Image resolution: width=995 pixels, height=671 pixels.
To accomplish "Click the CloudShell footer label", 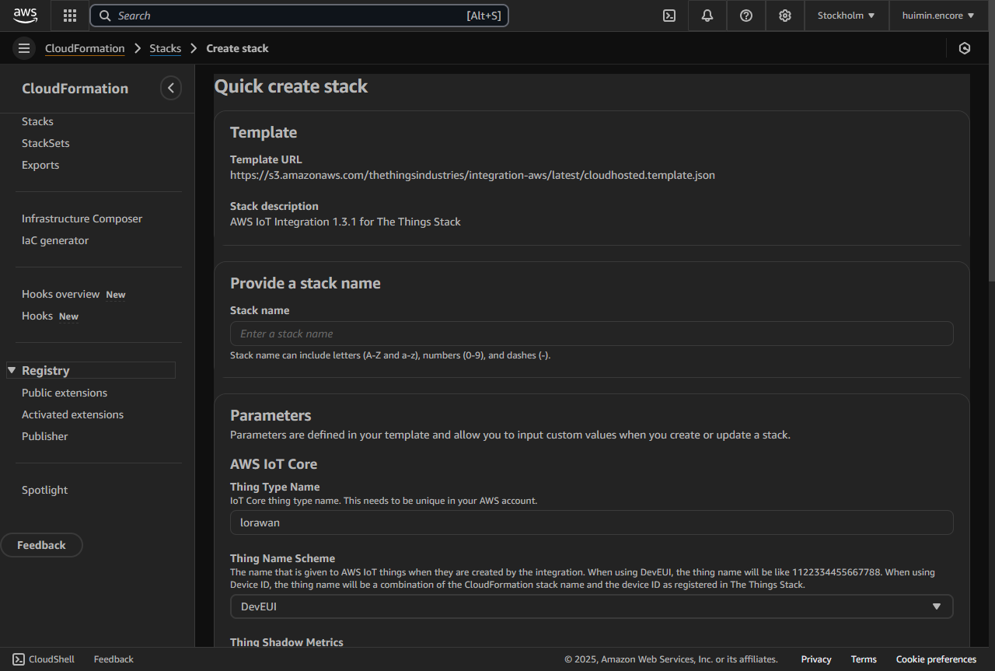I will click(x=51, y=659).
